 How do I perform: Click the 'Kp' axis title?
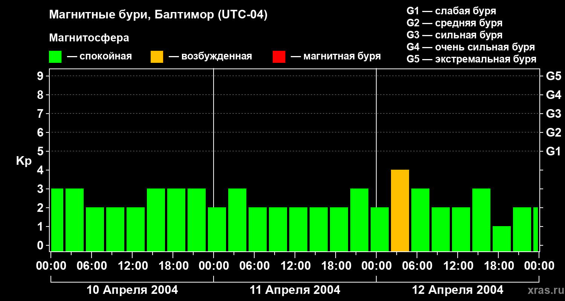pyautogui.click(x=24, y=161)
